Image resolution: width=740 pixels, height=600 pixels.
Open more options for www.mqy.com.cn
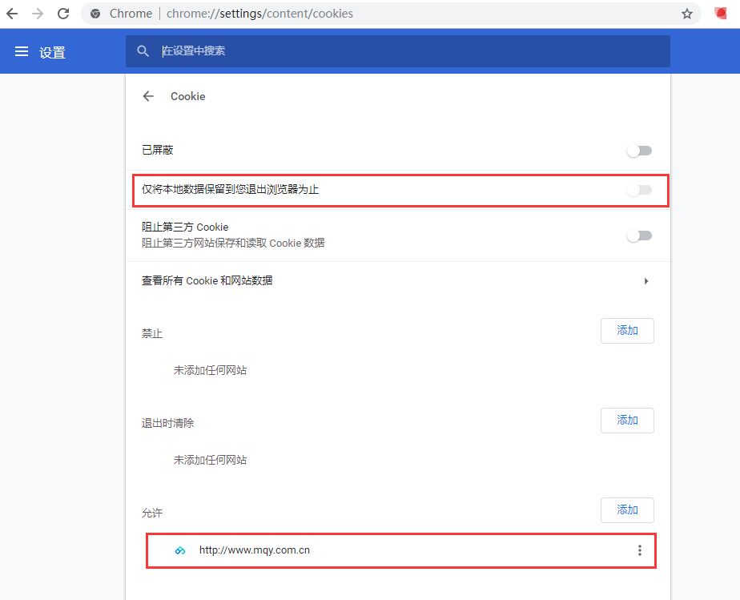coord(639,550)
